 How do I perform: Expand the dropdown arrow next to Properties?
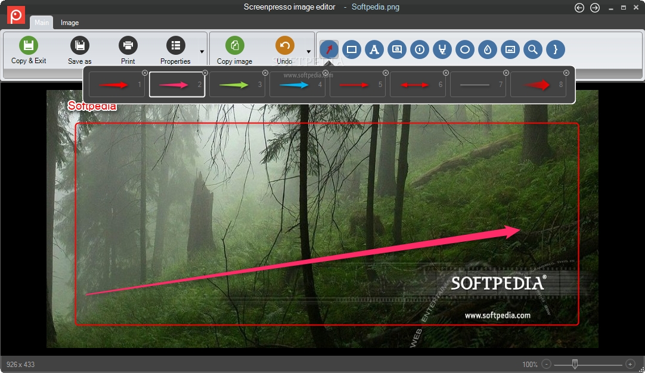pos(202,51)
